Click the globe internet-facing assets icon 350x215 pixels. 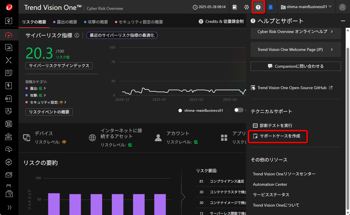pos(92,138)
